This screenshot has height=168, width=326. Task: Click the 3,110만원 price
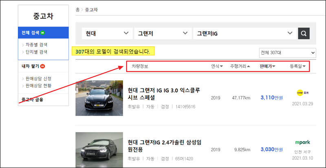[x=271, y=98]
